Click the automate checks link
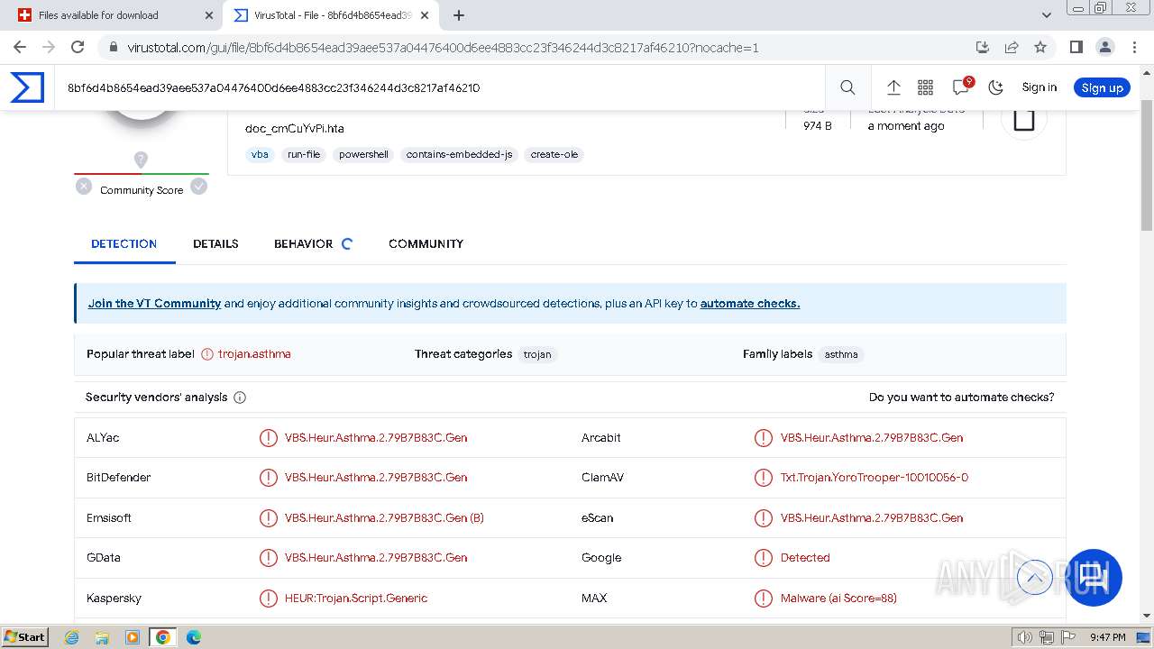Image resolution: width=1154 pixels, height=649 pixels. (750, 304)
